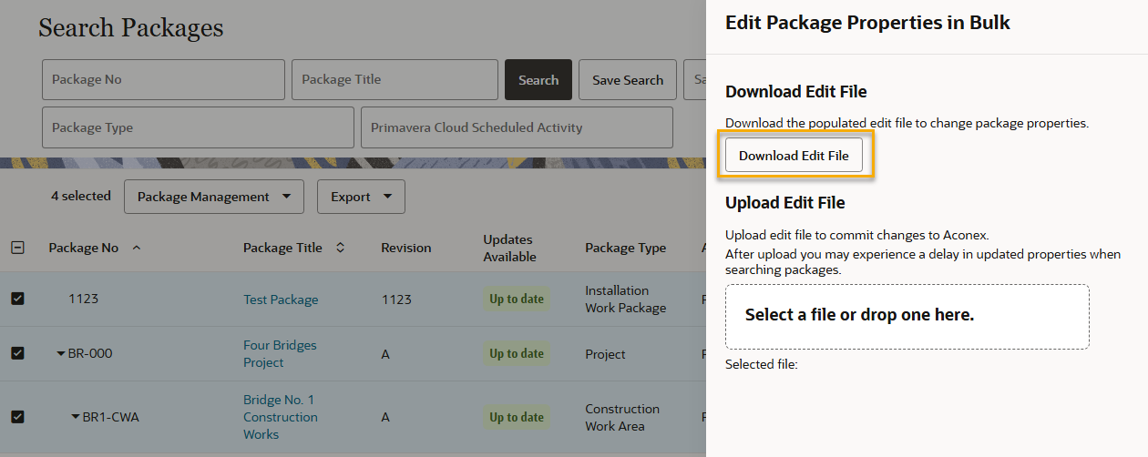Image resolution: width=1148 pixels, height=457 pixels.
Task: Click the Download Edit File button
Action: (794, 156)
